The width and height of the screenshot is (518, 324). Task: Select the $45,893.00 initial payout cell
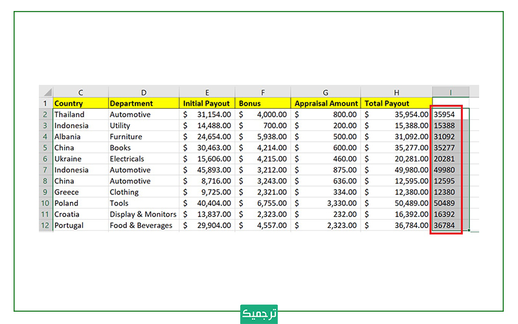pyautogui.click(x=207, y=170)
